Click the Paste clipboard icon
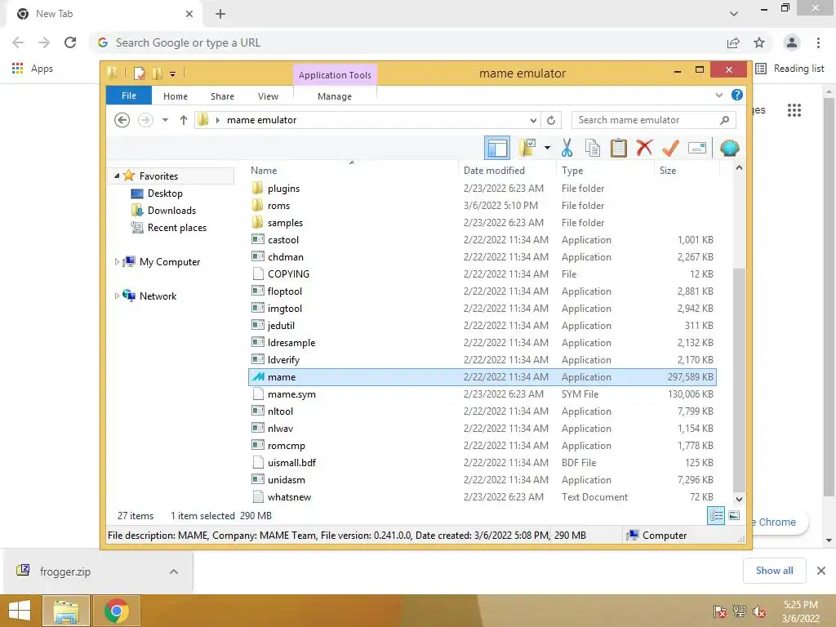Screen dimensions: 836x627 (619, 148)
